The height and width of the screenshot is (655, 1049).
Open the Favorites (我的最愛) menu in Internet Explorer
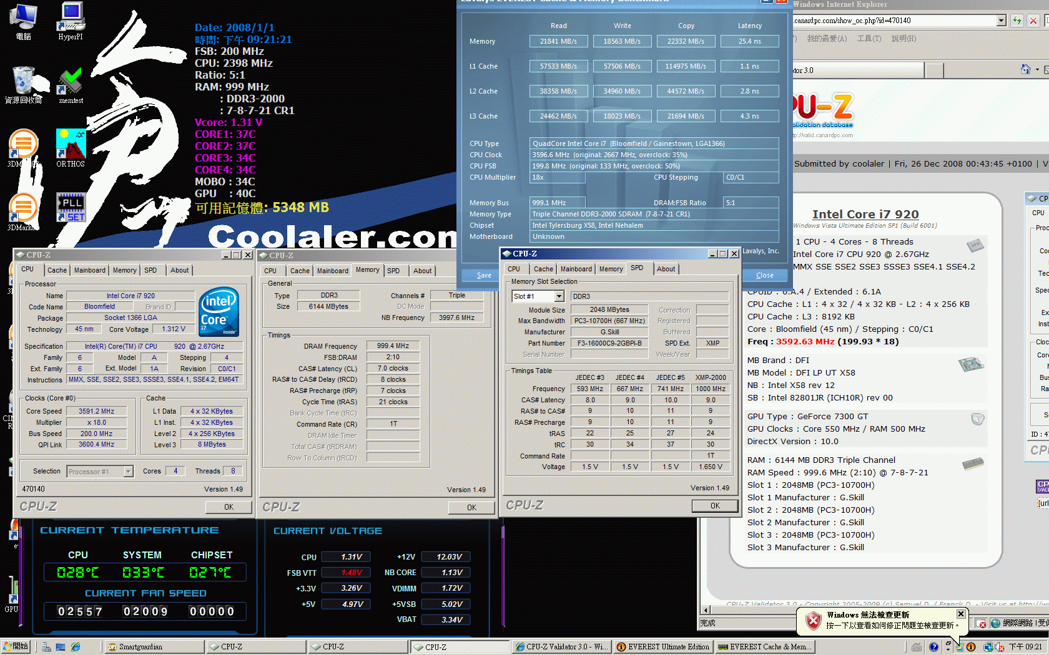[x=827, y=39]
